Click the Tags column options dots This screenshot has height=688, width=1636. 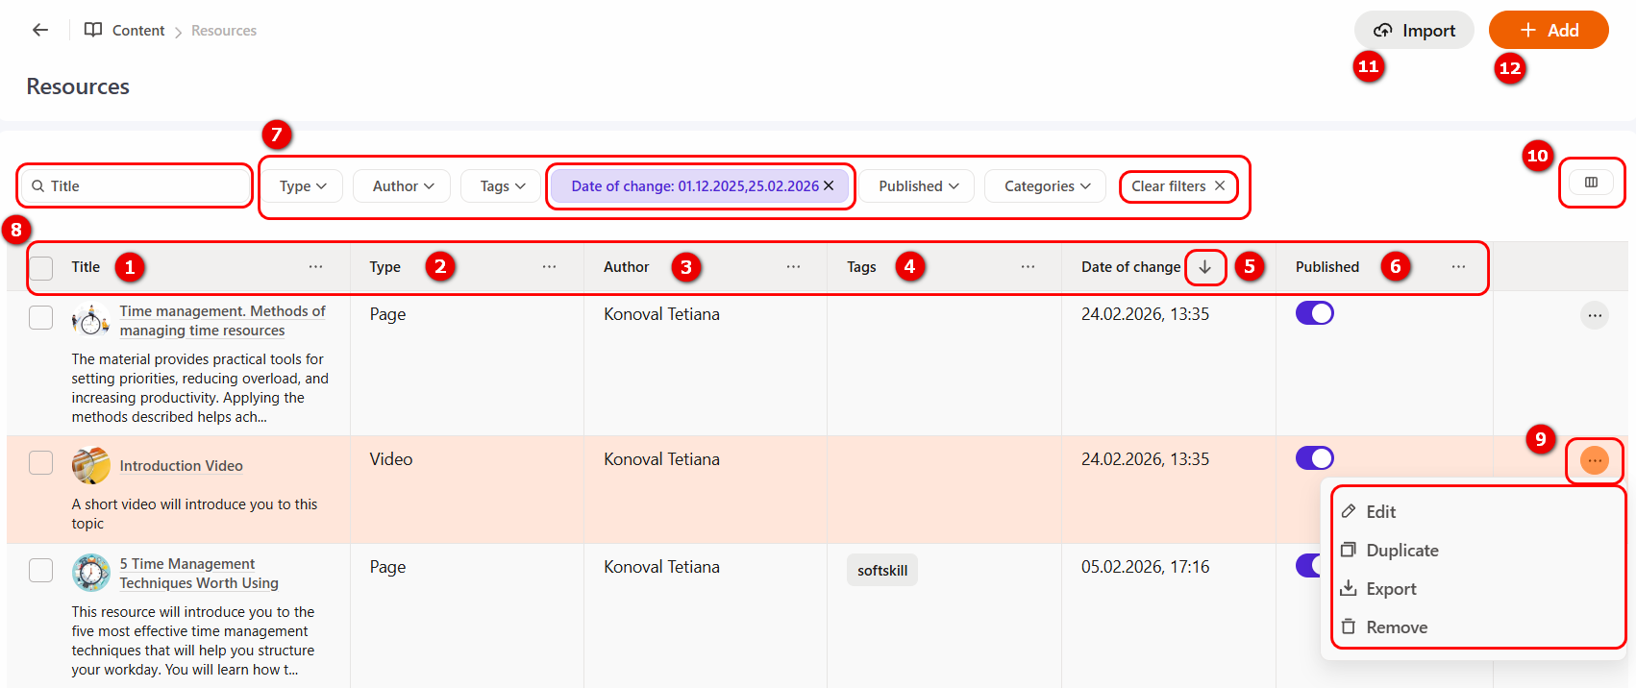1028,267
